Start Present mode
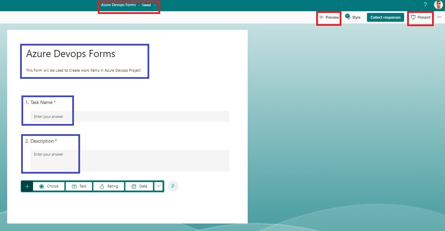 (421, 17)
